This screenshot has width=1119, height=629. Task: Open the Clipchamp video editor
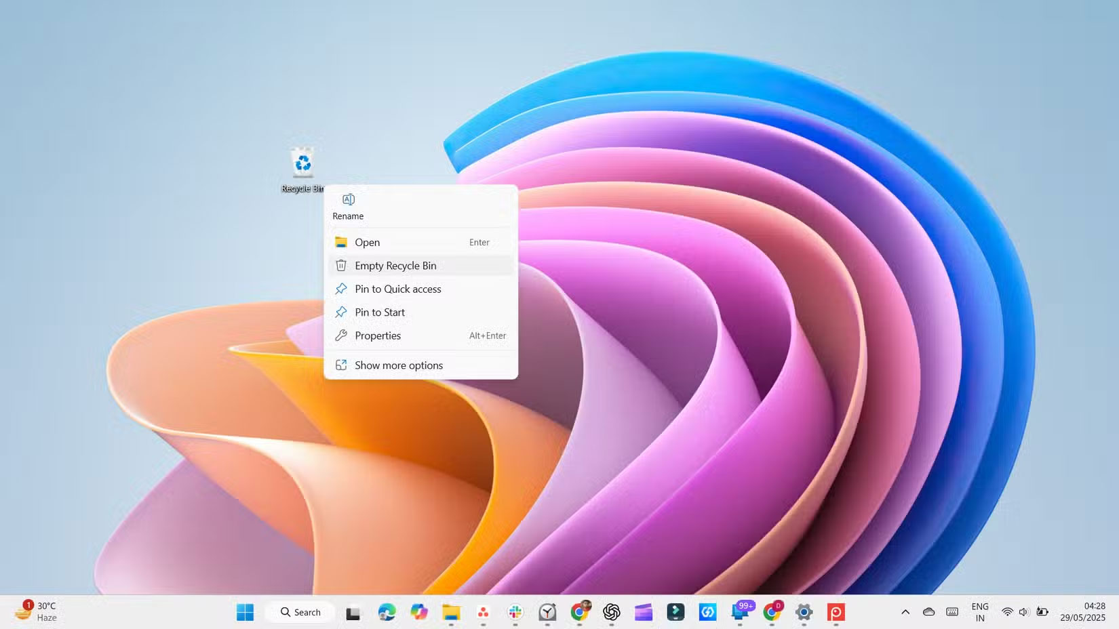click(643, 612)
